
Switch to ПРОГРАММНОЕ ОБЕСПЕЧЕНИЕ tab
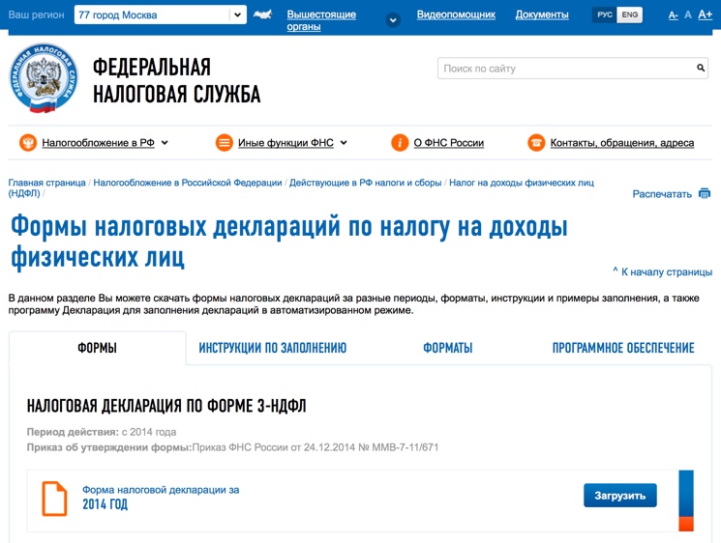623,348
